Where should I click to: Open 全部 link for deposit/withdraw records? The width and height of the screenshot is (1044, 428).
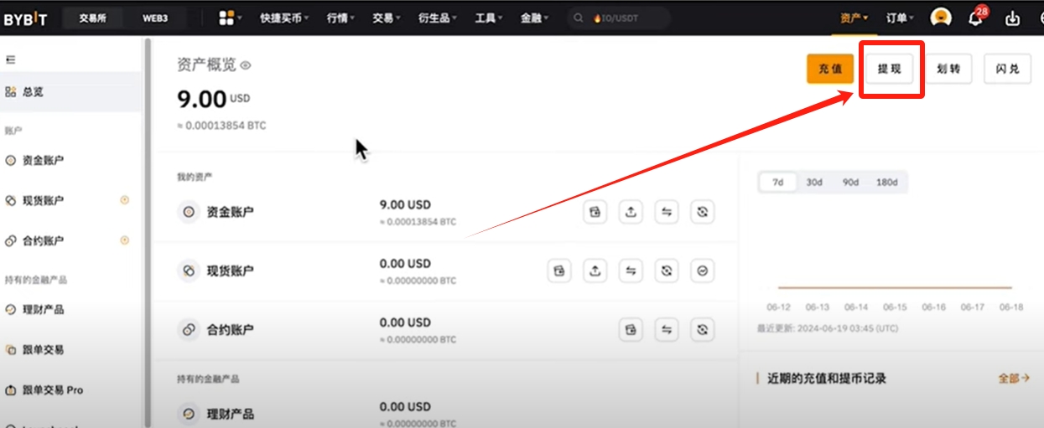click(1014, 379)
